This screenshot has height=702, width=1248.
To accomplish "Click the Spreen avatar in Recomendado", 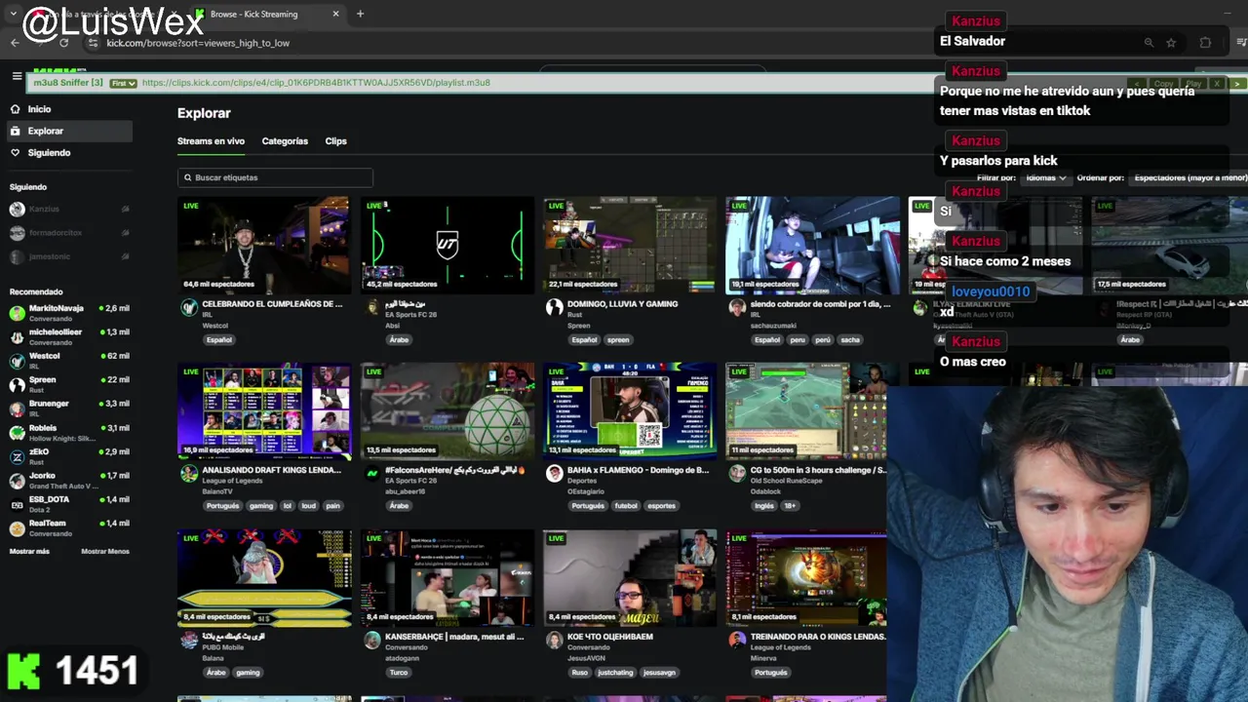I will [17, 384].
